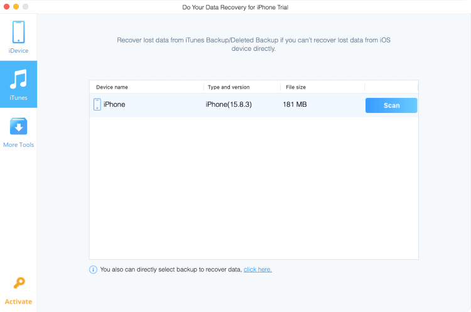The width and height of the screenshot is (471, 312).
Task: Click the iDevice label text
Action: [18, 51]
